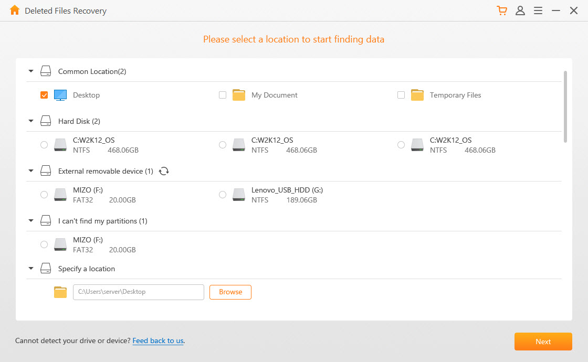This screenshot has height=362, width=588.
Task: Click the Next button
Action: (543, 341)
